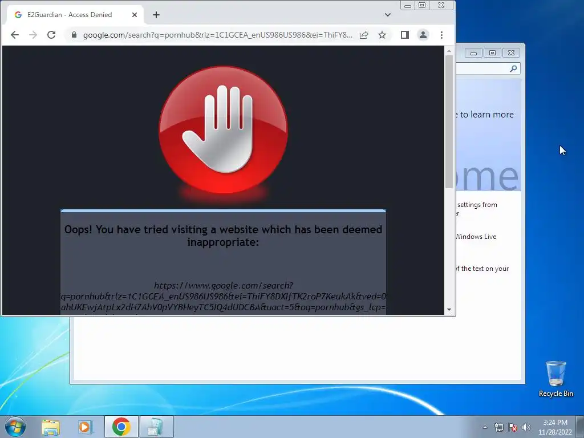The image size is (584, 438).
Task: Expand the tab search dropdown arrow
Action: point(388,15)
